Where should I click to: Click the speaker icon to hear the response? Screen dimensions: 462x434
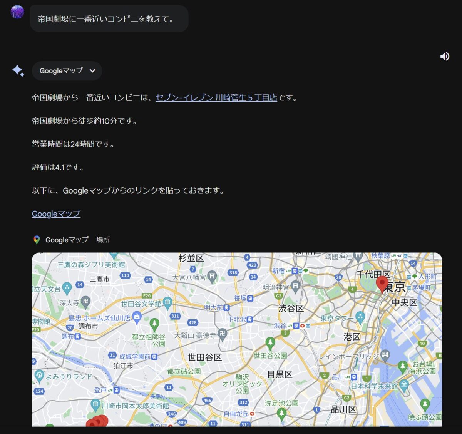point(445,56)
